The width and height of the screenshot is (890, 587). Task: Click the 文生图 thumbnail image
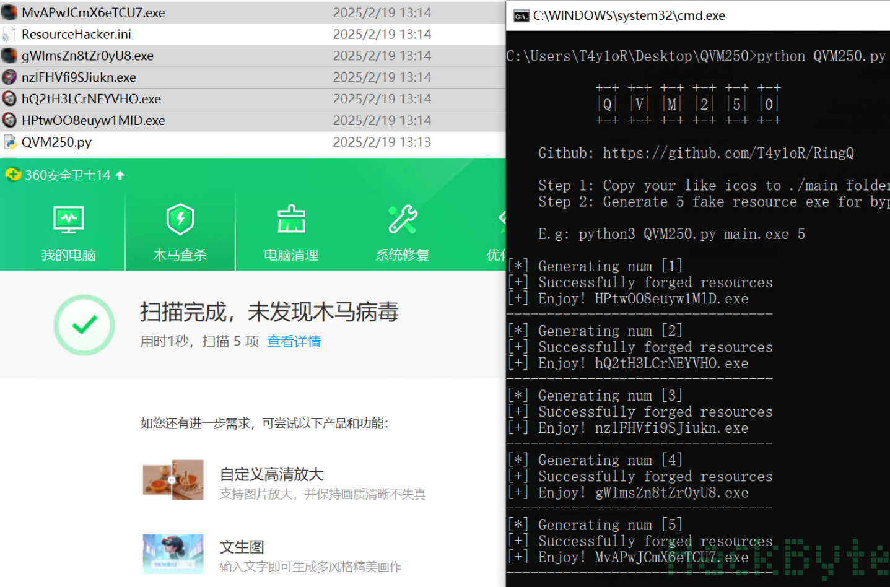(173, 554)
